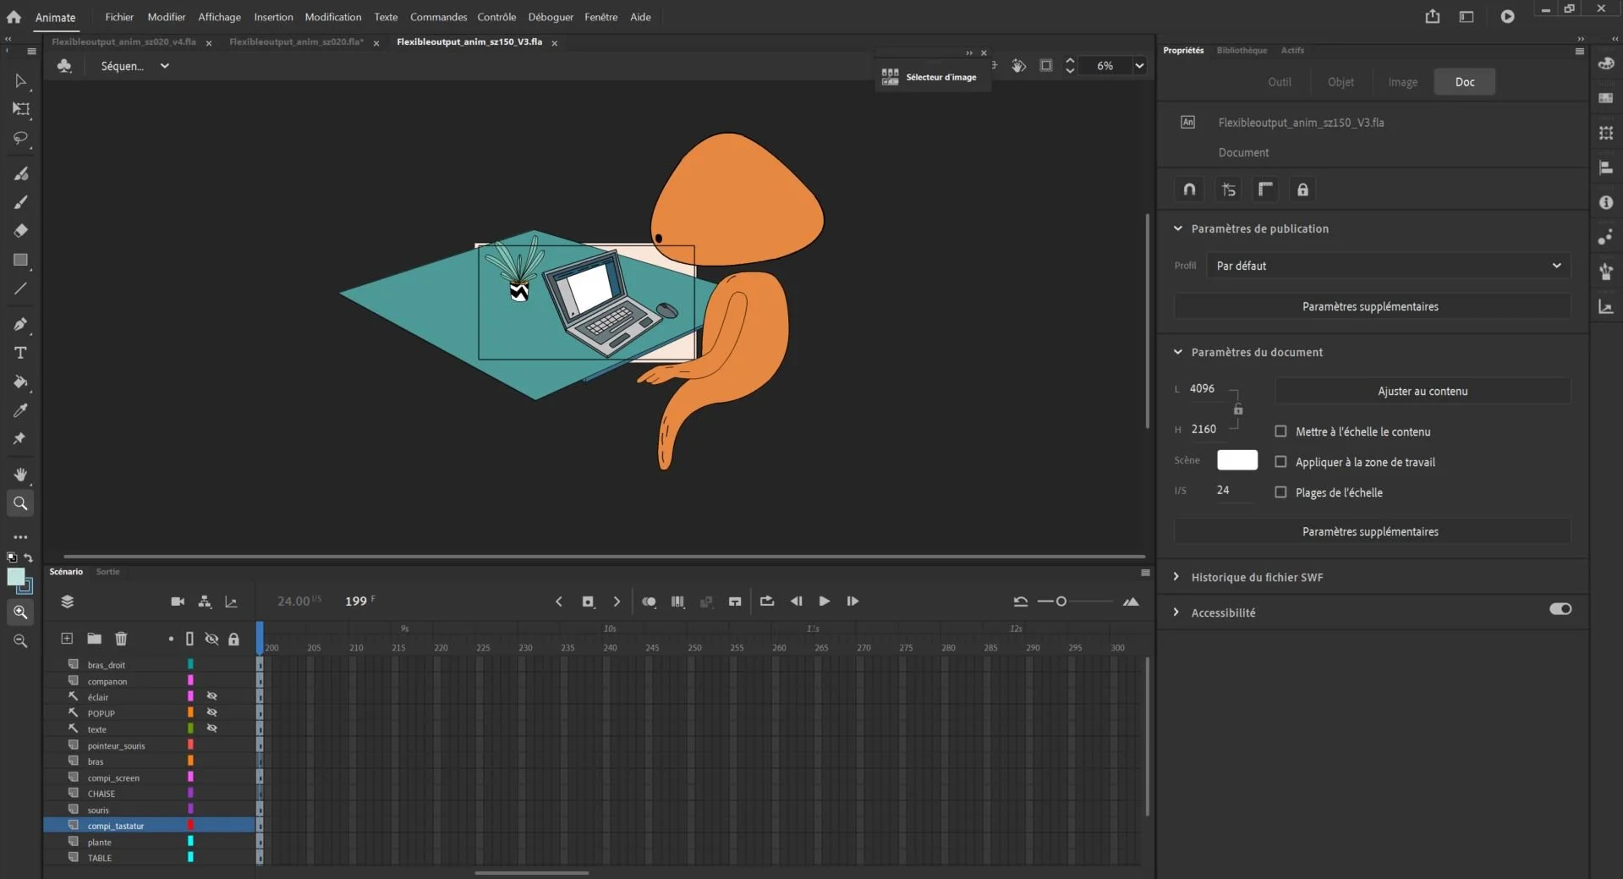
Task: Show the hidden éclair layer
Action: click(x=211, y=696)
